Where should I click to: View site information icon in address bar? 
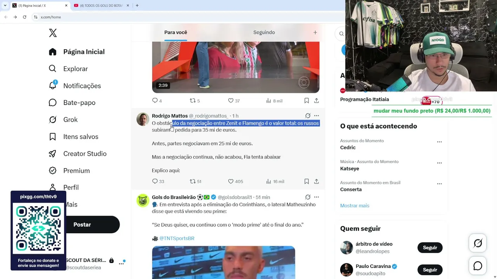(36, 17)
